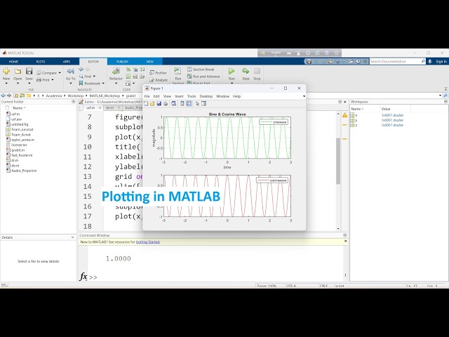This screenshot has height=337, width=449.
Task: Click the New file icon
Action: 6,71
